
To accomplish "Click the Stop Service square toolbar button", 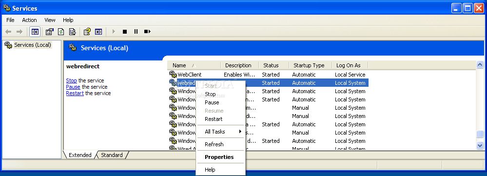I will click(125, 32).
